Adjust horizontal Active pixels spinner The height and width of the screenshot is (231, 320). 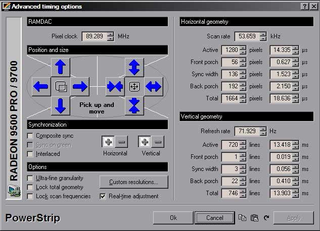click(x=243, y=50)
